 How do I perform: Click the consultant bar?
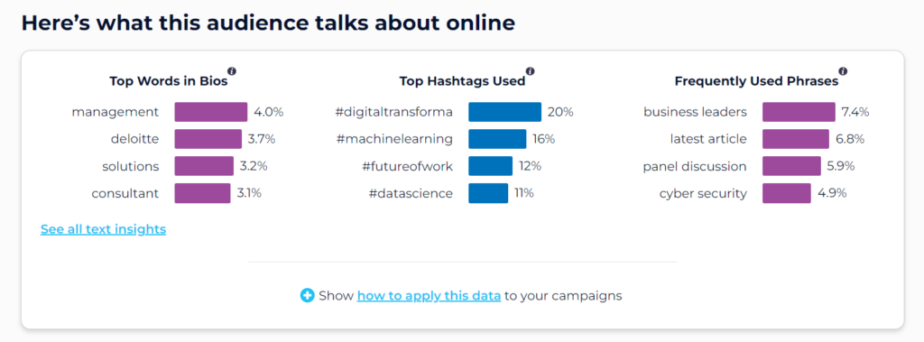pos(202,193)
